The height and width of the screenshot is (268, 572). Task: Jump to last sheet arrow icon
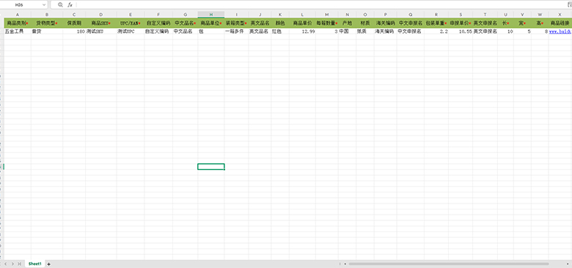[x=19, y=264]
